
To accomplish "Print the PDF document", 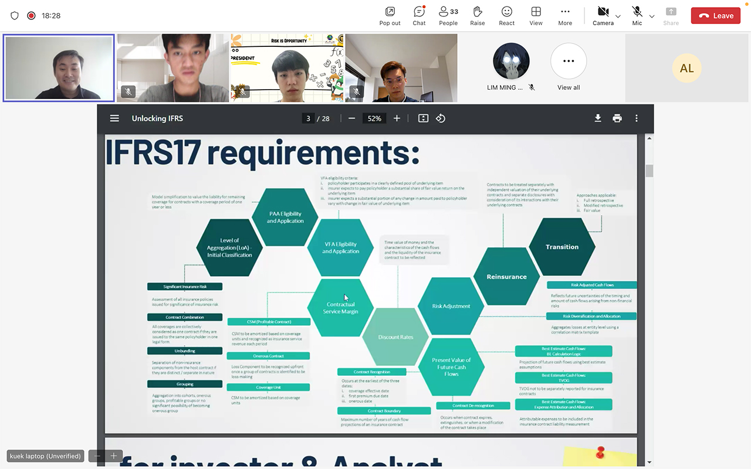I will point(617,118).
